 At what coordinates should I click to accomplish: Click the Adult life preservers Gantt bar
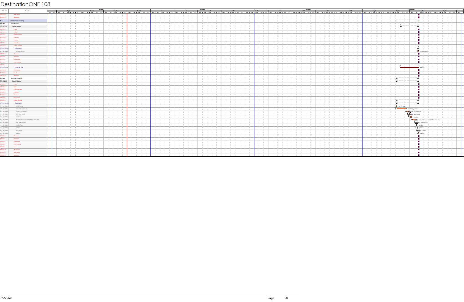(402, 109)
